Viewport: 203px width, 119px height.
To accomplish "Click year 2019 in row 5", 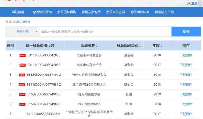I will point(157,94).
